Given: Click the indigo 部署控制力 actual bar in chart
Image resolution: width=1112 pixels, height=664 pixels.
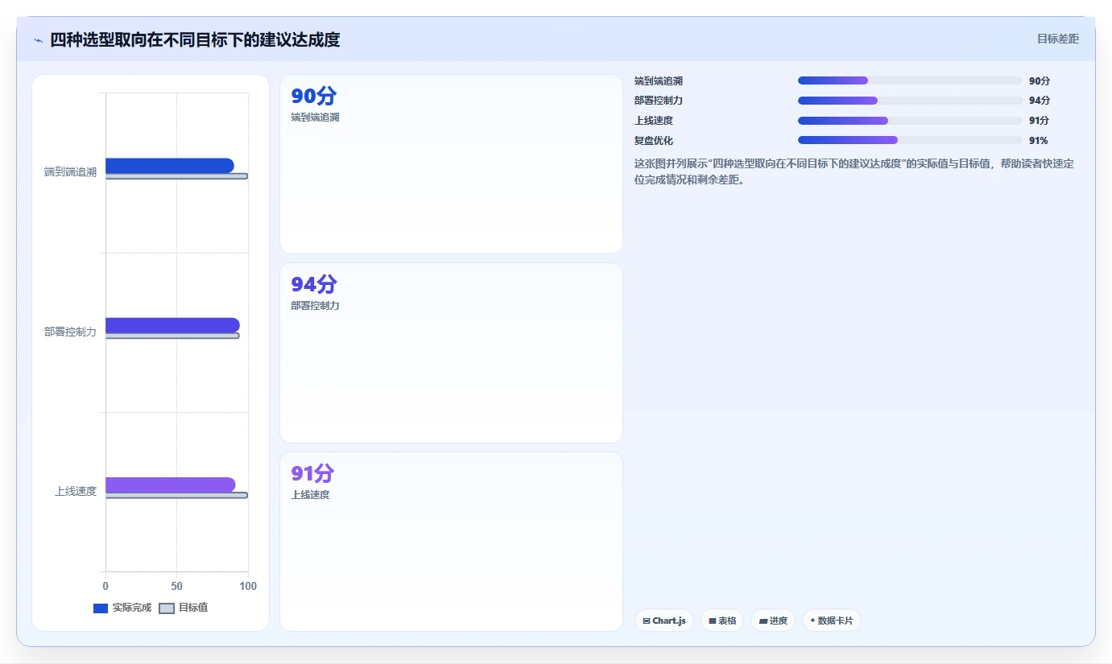Looking at the screenshot, I should [172, 325].
